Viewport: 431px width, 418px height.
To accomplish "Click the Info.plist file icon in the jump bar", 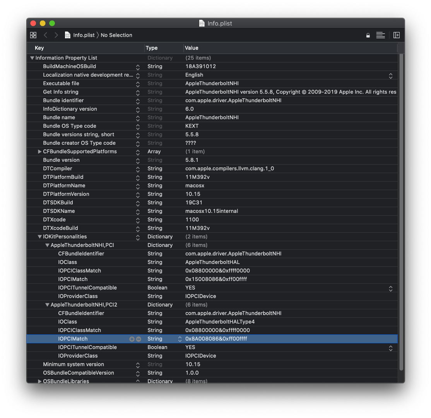I will coord(68,35).
